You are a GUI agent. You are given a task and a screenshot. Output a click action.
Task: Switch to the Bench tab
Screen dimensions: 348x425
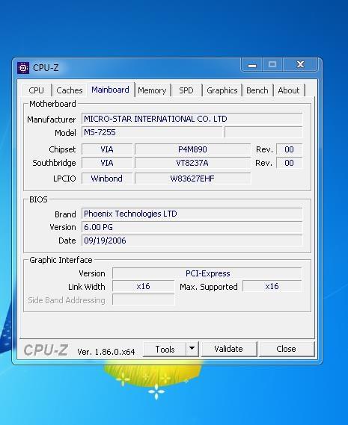coord(257,90)
